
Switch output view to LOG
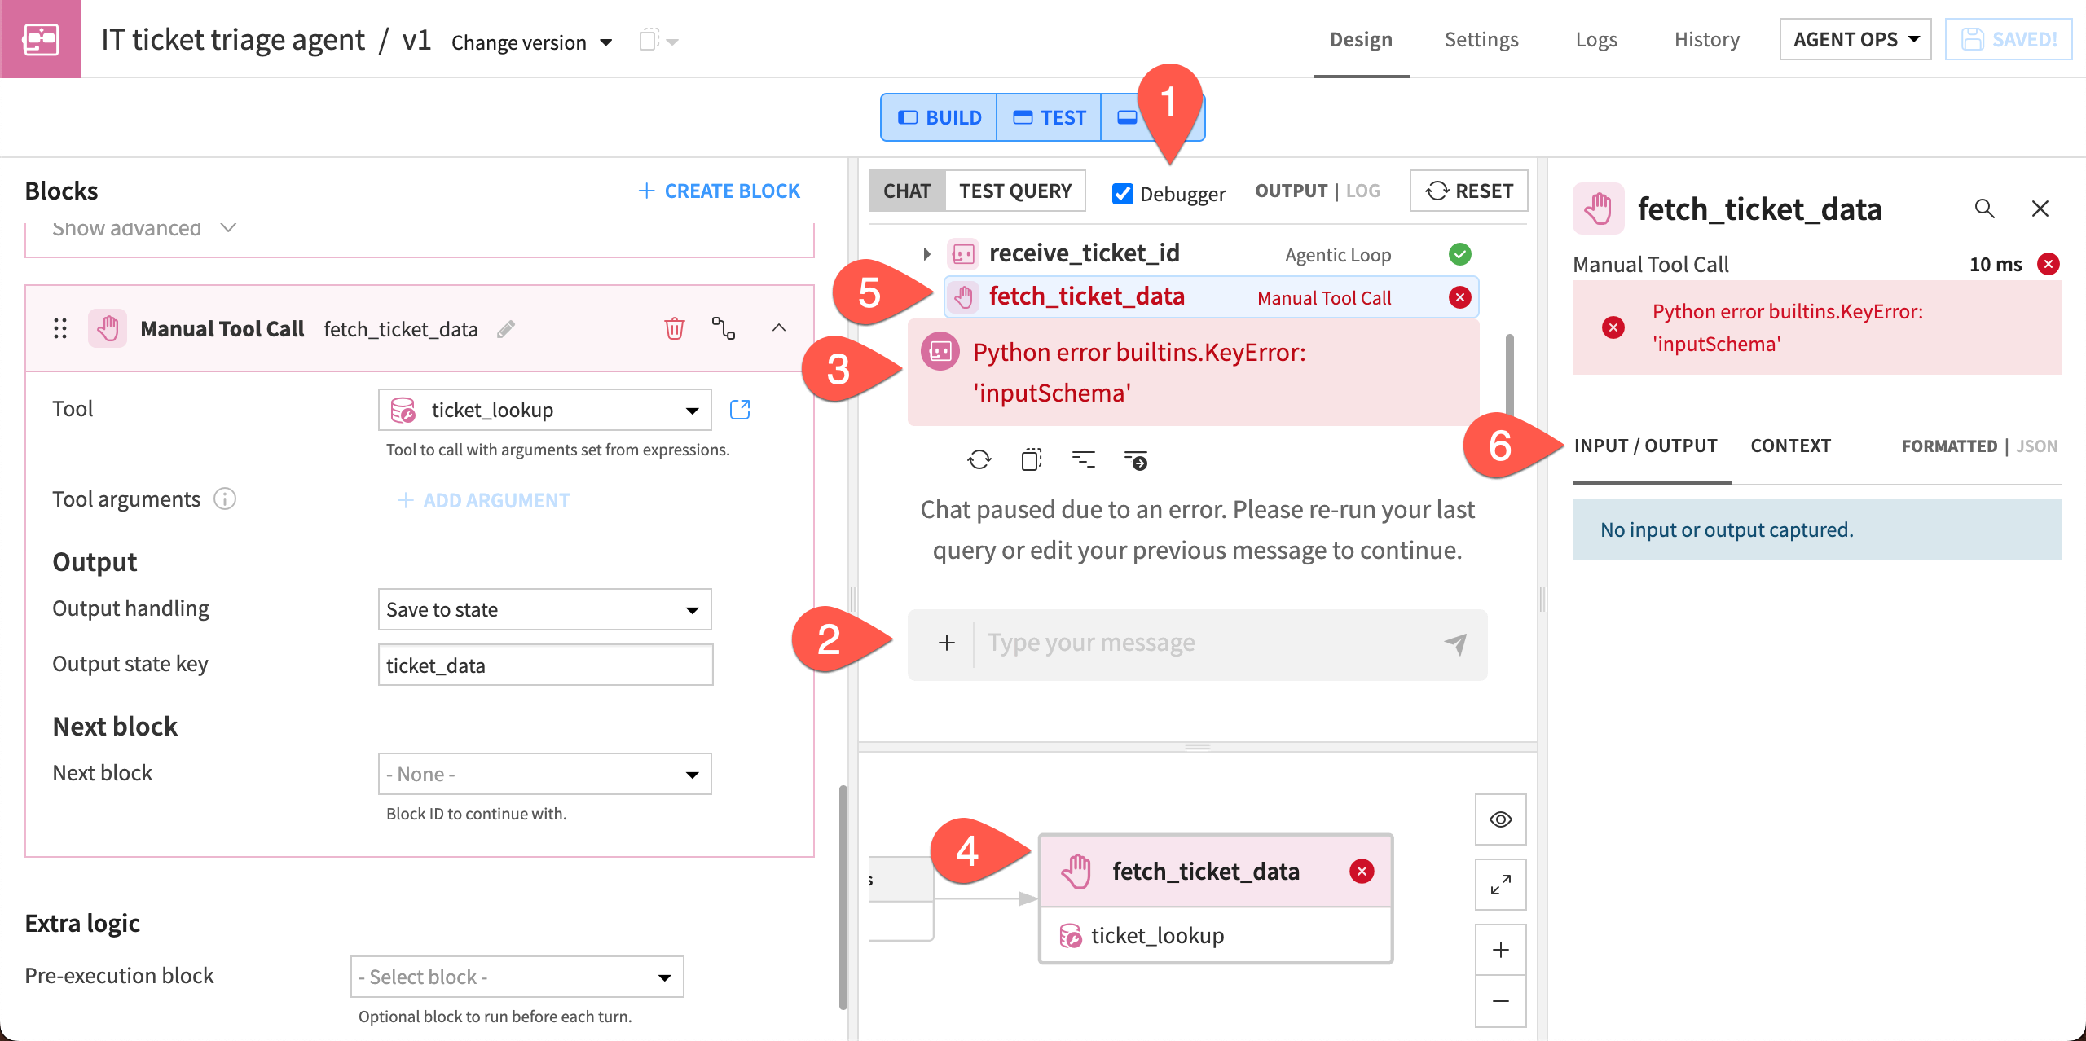1363,191
